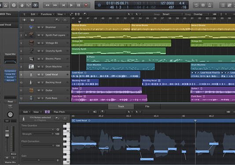This screenshot has height=165, width=235.
Task: Click the Crunchy Synth track icon
Action: tap(31, 51)
